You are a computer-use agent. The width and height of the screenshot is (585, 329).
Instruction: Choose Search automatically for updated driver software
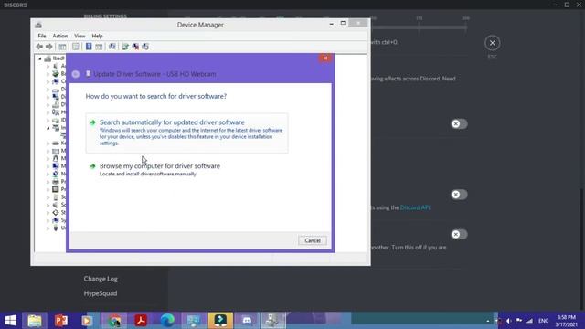[186, 133]
